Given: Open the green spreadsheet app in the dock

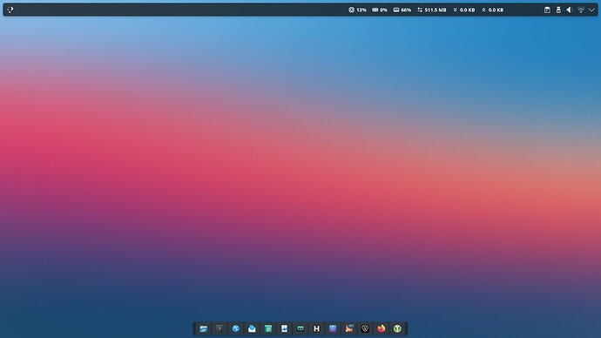Looking at the screenshot, I should click(268, 328).
